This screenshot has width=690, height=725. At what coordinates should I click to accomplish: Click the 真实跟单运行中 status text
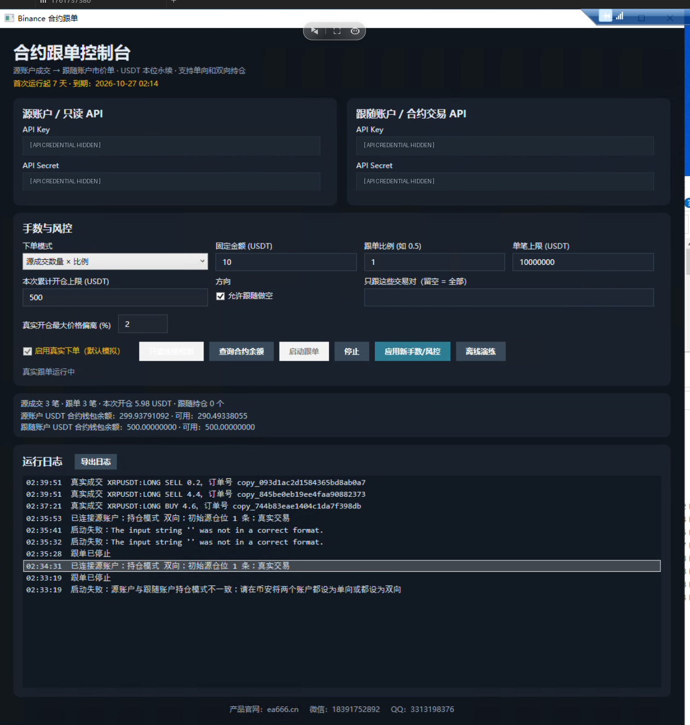(x=49, y=372)
